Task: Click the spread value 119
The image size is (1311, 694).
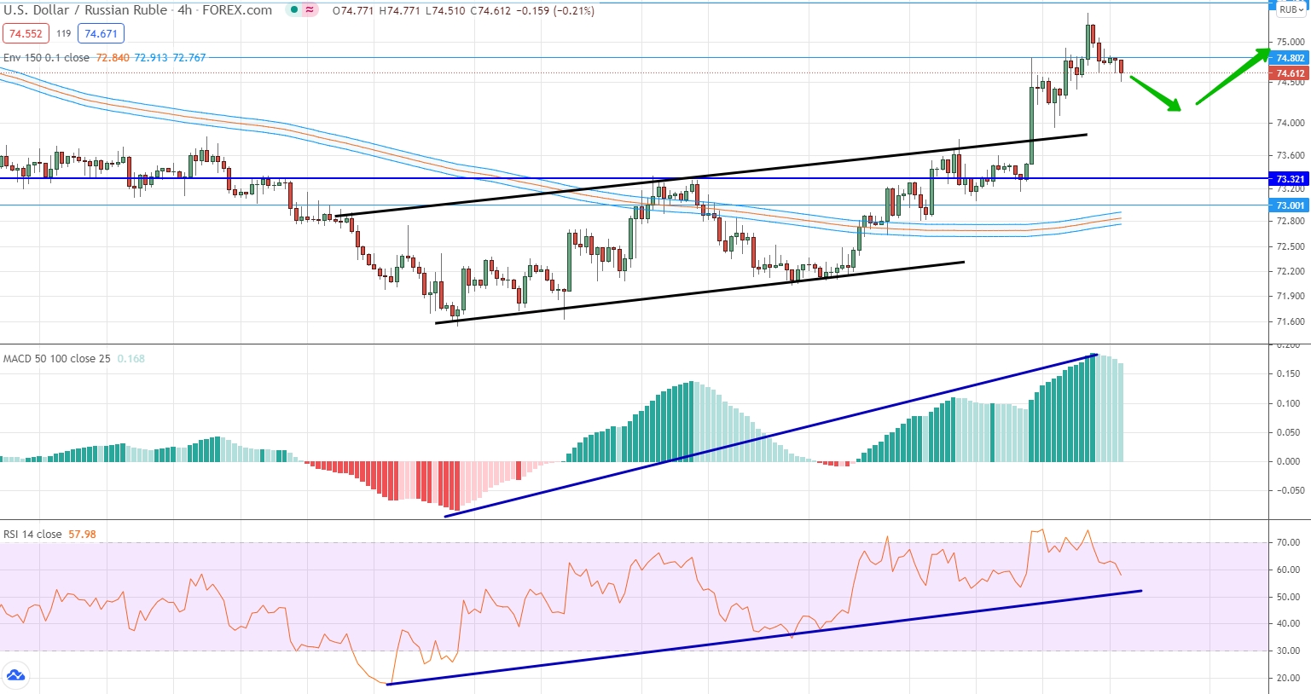Action: [x=64, y=34]
